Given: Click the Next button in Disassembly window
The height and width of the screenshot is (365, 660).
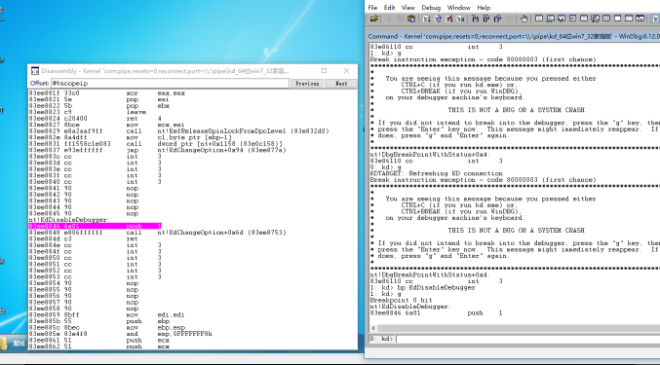Looking at the screenshot, I should coord(341,84).
